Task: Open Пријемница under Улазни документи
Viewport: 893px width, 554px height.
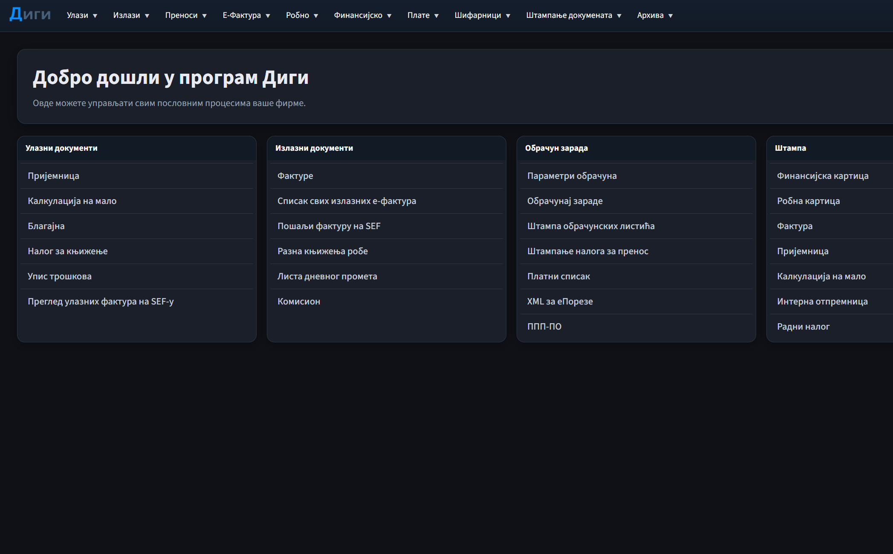Action: 137,176
